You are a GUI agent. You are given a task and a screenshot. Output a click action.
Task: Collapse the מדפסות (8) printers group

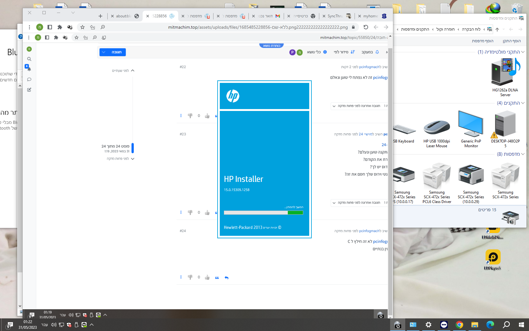point(523,154)
